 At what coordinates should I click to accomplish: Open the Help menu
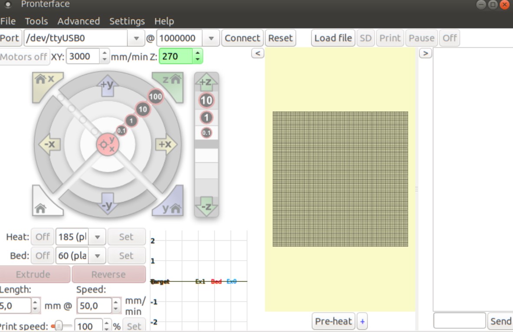point(164,21)
